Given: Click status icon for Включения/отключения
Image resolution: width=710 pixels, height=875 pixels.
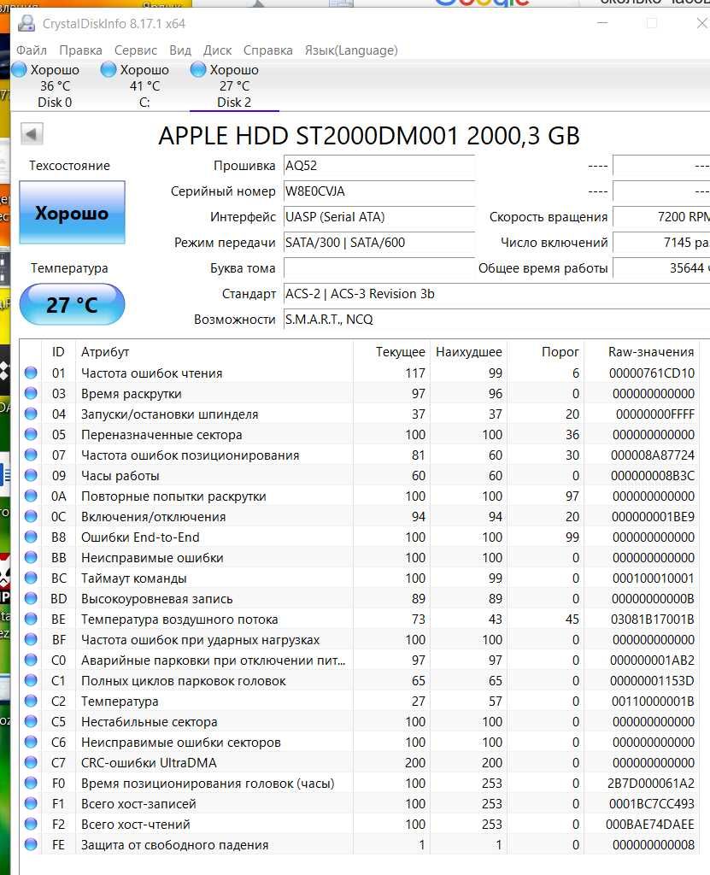Looking at the screenshot, I should (31, 516).
